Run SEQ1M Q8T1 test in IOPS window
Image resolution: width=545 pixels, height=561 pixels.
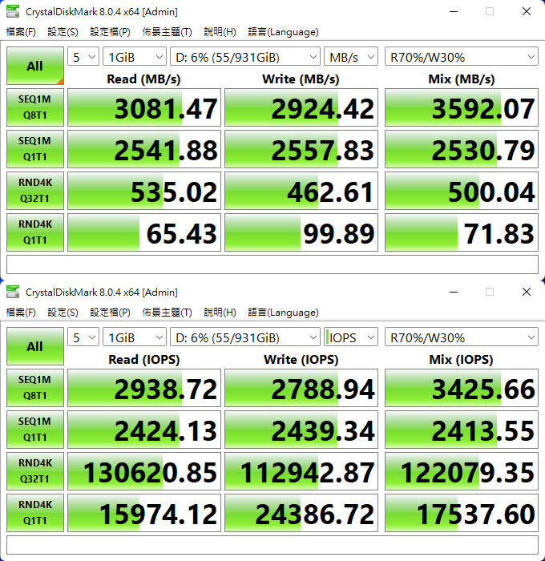[35, 388]
